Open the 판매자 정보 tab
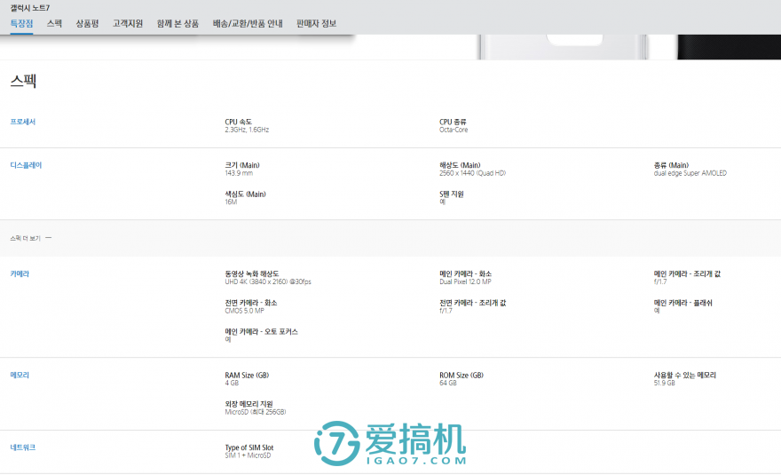781x475 pixels. click(316, 23)
